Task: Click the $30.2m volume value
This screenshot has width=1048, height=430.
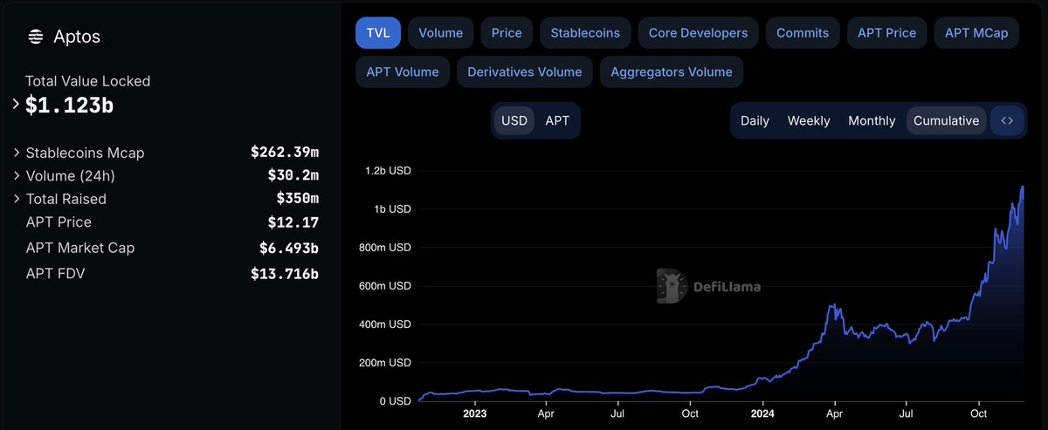Action: (293, 175)
